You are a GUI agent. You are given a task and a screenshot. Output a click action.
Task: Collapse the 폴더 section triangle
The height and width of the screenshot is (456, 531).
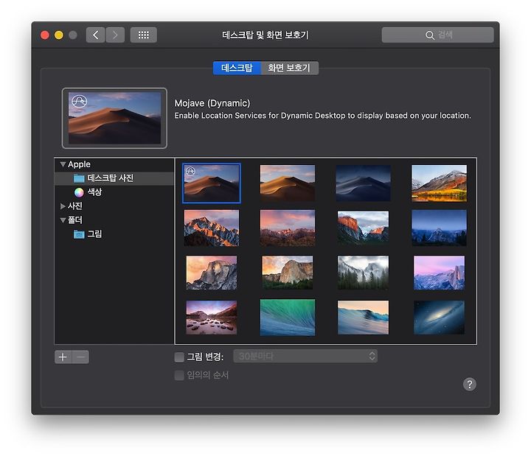63,220
